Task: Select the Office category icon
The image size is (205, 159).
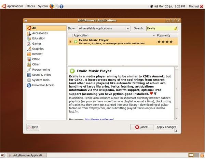Action: 29,59
